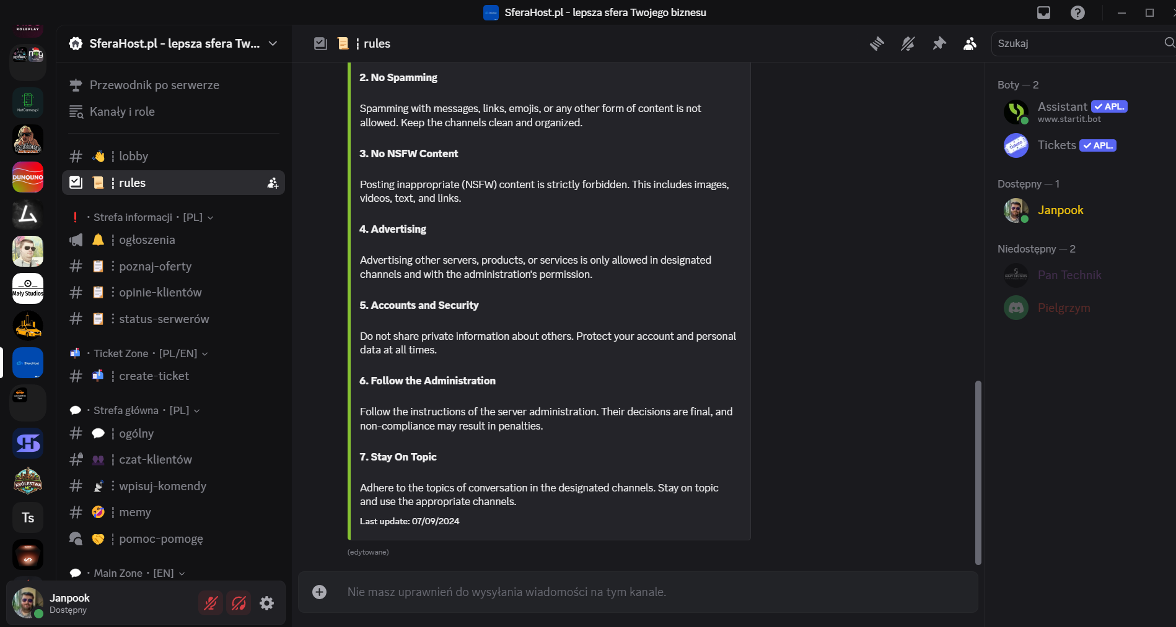The height and width of the screenshot is (627, 1176).
Task: Open notification settings bell icon
Action: (x=908, y=43)
